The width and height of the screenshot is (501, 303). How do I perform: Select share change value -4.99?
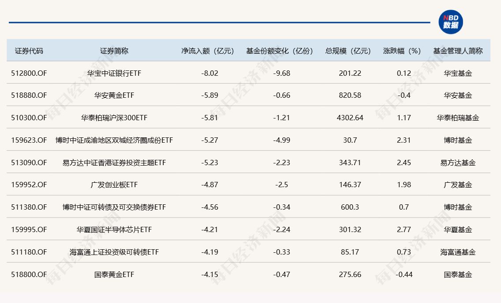point(281,140)
